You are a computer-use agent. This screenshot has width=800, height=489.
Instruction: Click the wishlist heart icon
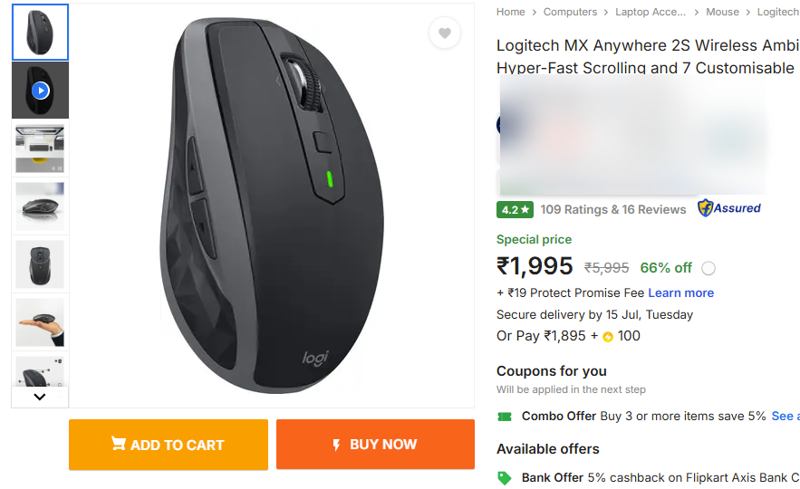(444, 34)
